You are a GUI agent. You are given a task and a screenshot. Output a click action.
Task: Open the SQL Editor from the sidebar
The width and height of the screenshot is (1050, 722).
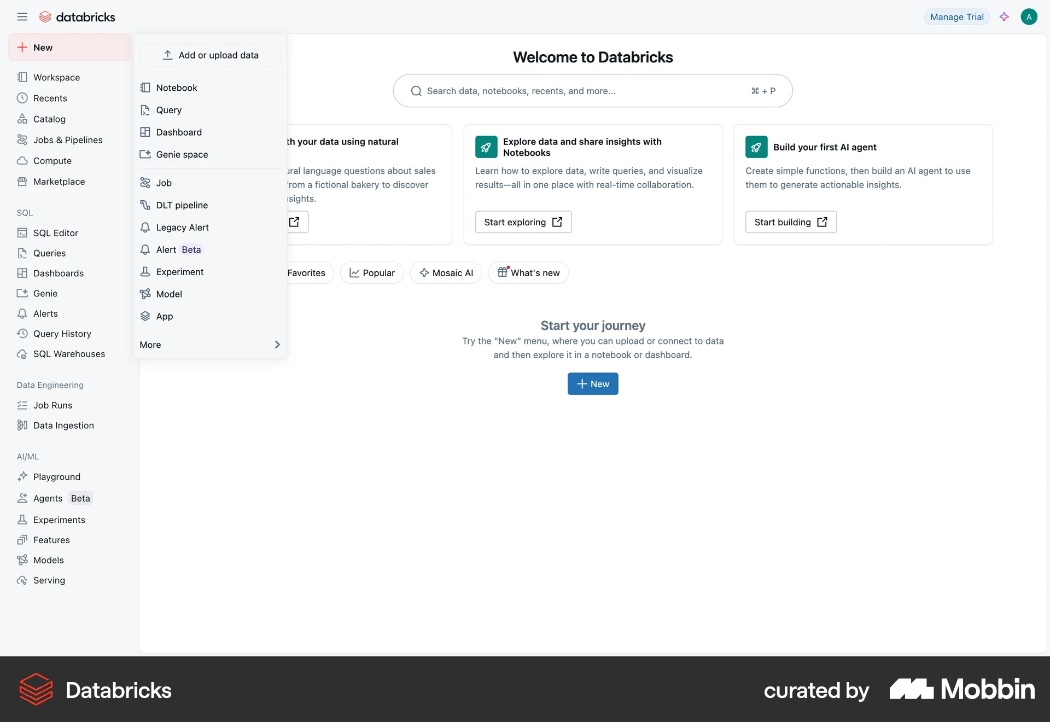[55, 232]
